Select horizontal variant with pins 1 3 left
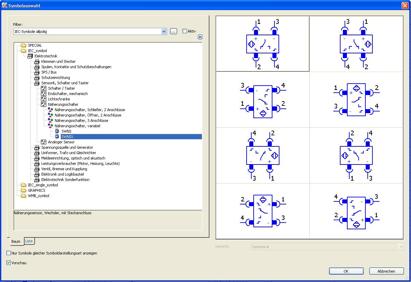 coord(356,100)
